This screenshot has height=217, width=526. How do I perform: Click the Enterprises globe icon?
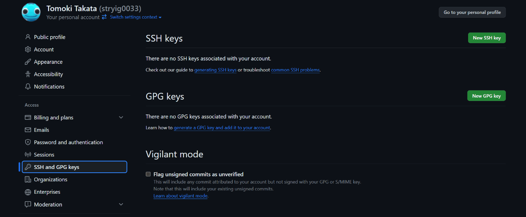[28, 192]
